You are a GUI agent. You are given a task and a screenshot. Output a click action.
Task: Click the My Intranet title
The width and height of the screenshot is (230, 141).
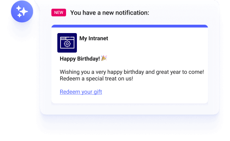pyautogui.click(x=94, y=38)
